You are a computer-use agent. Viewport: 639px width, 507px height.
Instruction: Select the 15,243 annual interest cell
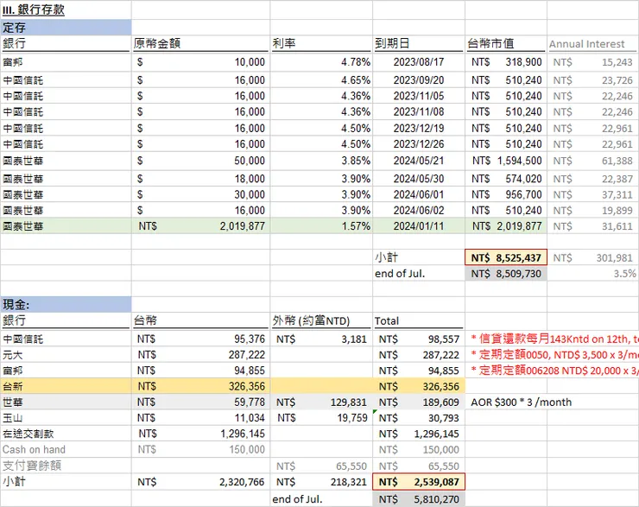592,62
